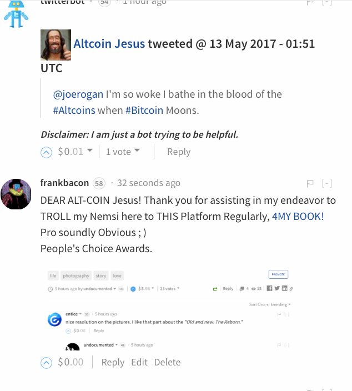
Task: Edit frankbacon's comment
Action: click(x=139, y=362)
